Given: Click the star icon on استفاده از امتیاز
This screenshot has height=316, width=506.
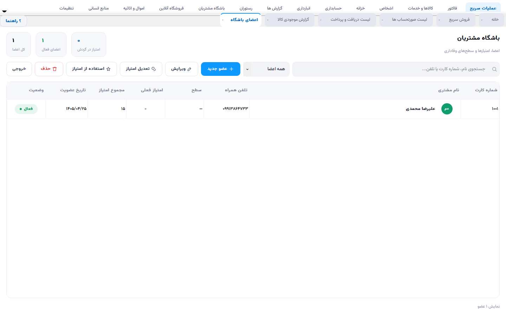Looking at the screenshot, I should [x=108, y=69].
